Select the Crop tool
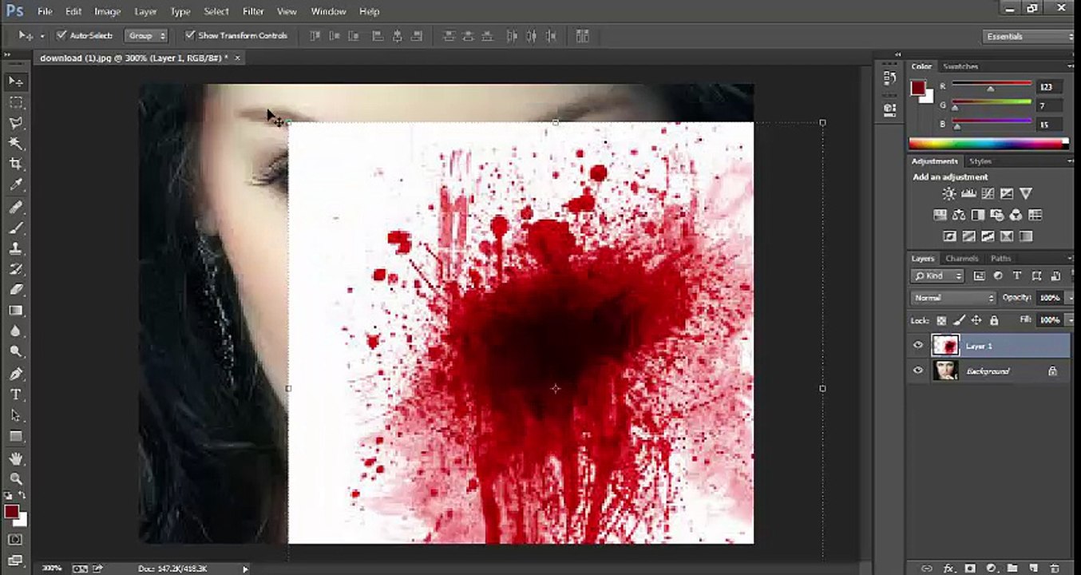The width and height of the screenshot is (1081, 575). [15, 164]
